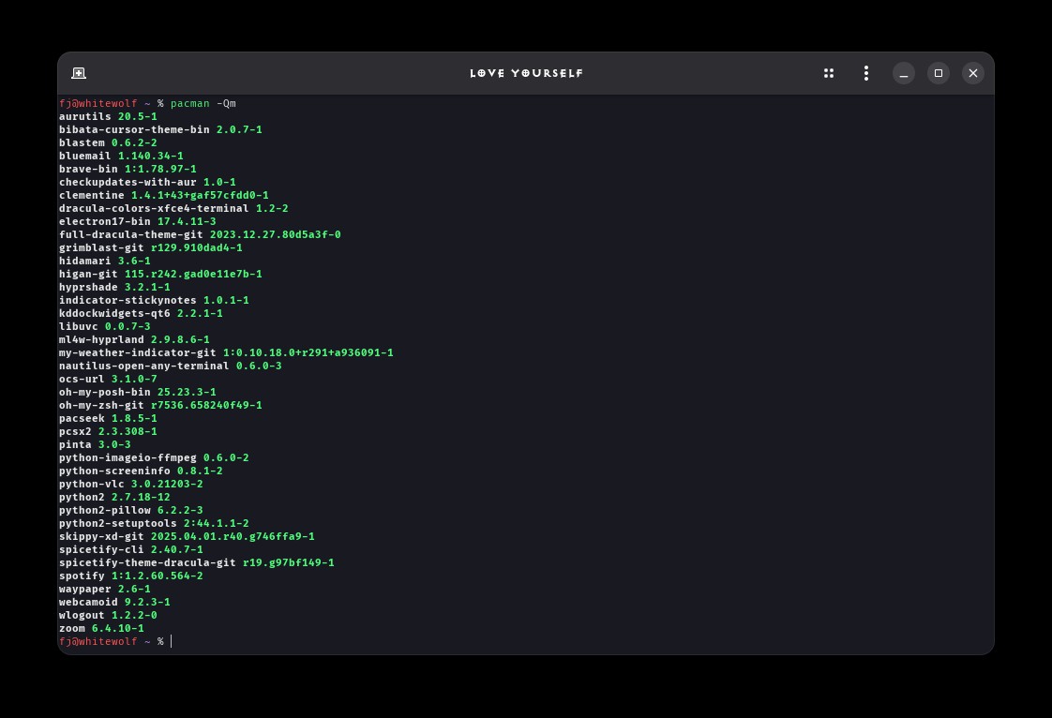Select the higan-git line
Image resolution: width=1052 pixels, height=718 pixels.
coord(160,274)
